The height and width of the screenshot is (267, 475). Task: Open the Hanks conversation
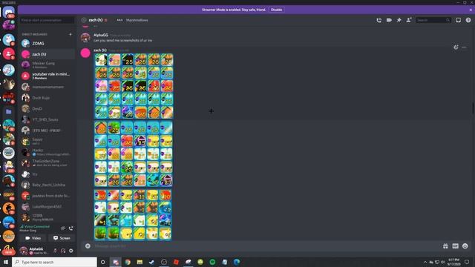click(x=47, y=152)
